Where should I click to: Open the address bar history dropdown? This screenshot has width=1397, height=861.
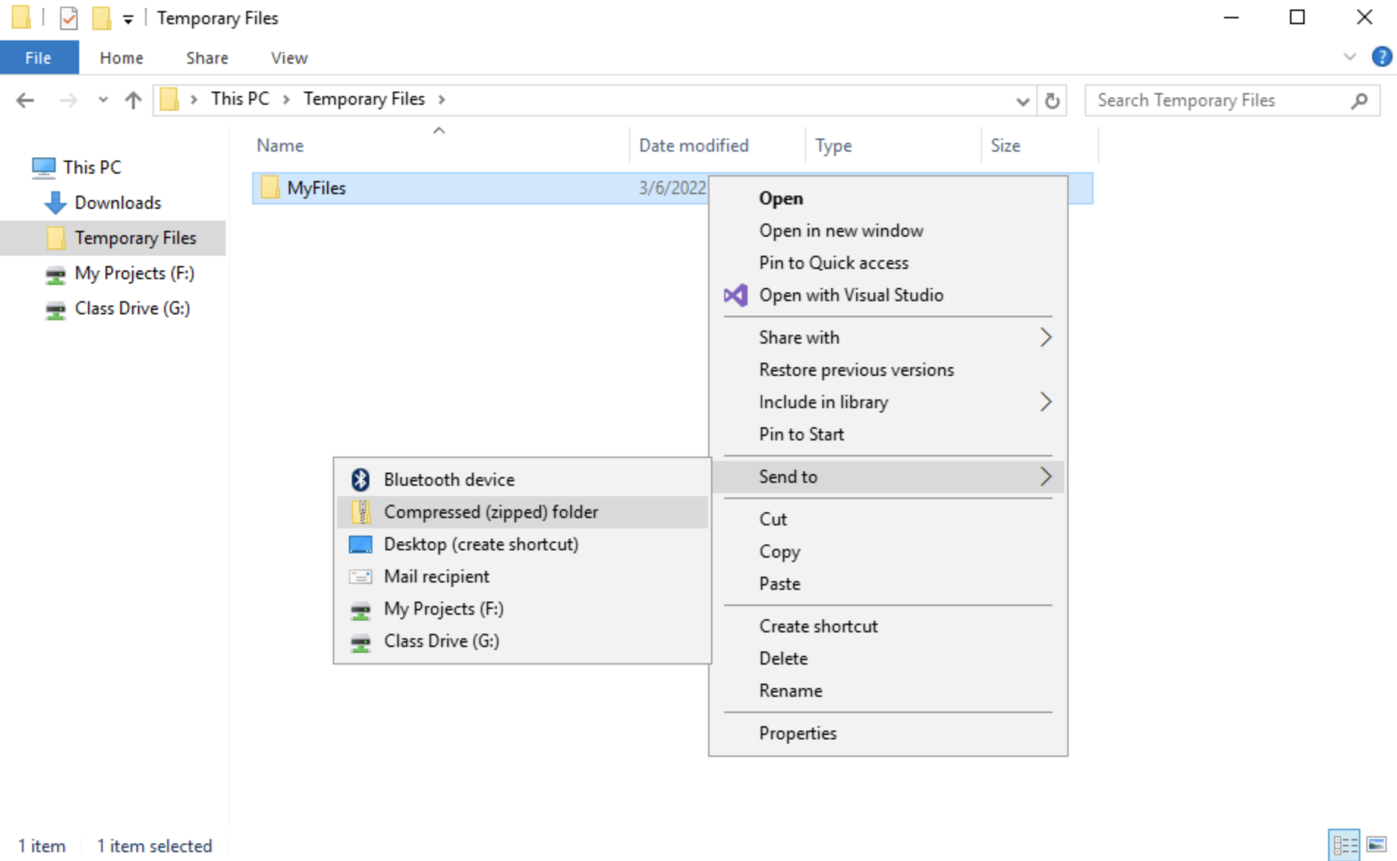point(1022,101)
